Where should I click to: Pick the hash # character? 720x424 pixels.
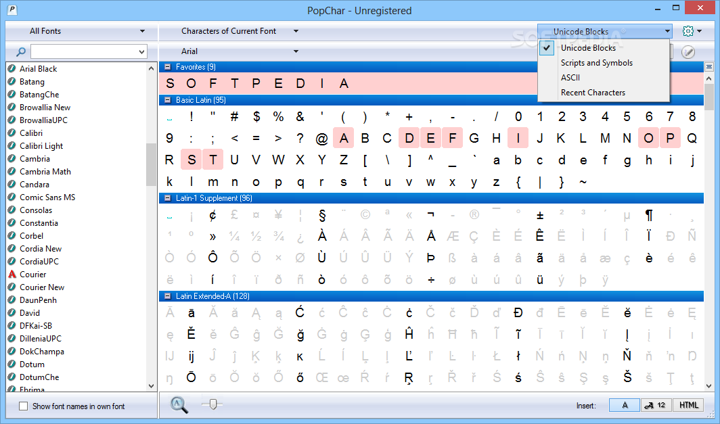pyautogui.click(x=234, y=116)
